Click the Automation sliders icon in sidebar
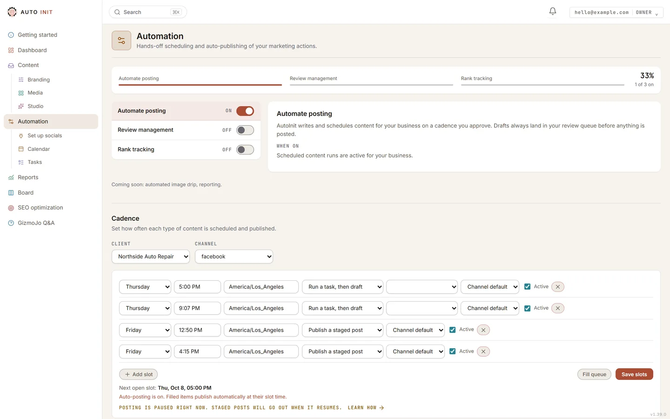 pos(11,122)
